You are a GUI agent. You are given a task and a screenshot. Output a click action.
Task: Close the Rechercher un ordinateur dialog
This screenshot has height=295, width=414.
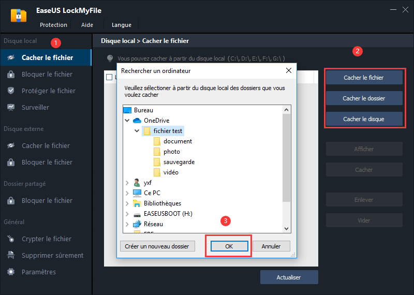(289, 70)
